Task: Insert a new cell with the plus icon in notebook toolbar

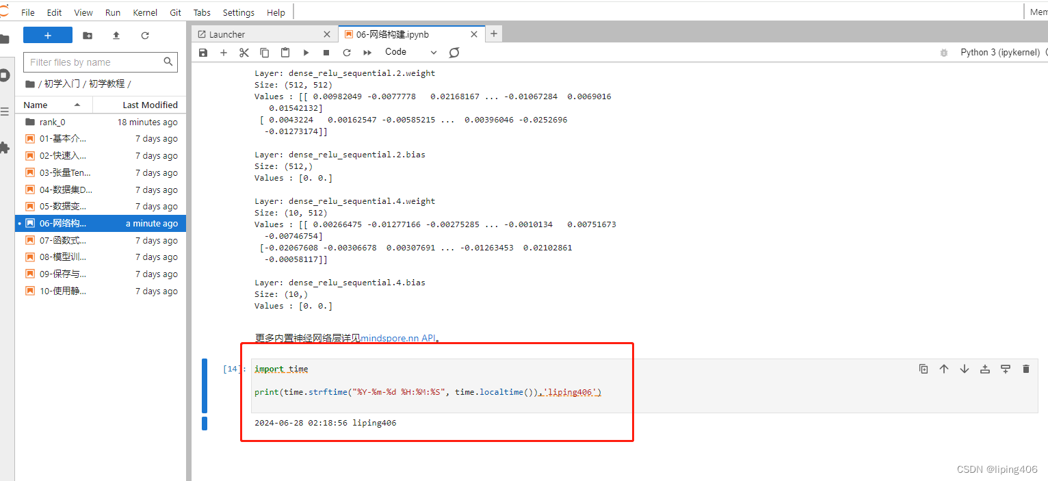Action: coord(223,53)
